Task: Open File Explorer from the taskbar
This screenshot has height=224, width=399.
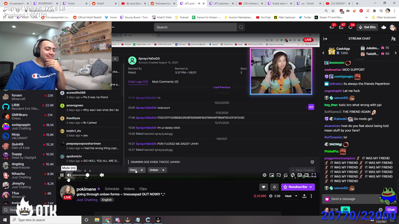Action: pyautogui.click(x=97, y=220)
